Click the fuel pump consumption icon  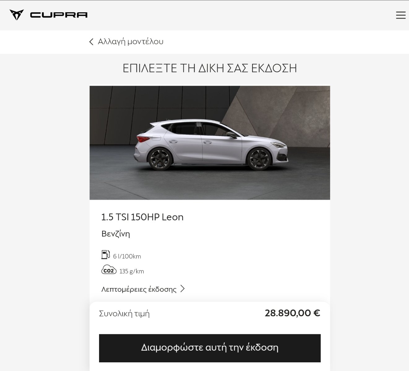[x=106, y=255]
